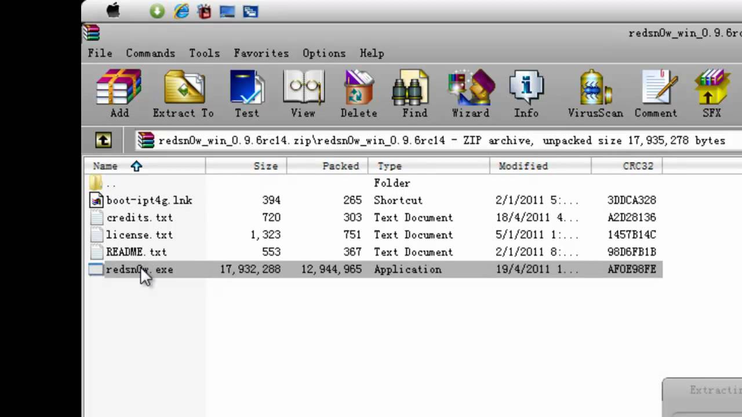The width and height of the screenshot is (742, 417).
Task: Click CRC32 value AF0E98FE
Action: click(632, 269)
